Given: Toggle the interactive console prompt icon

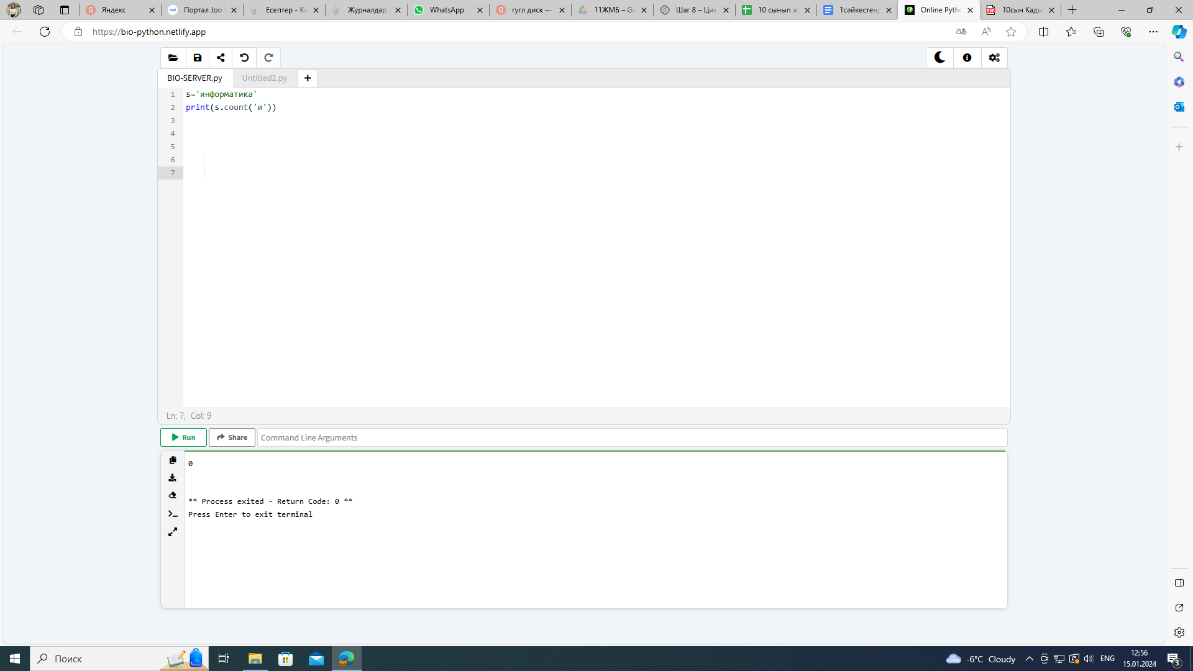Looking at the screenshot, I should (x=173, y=514).
